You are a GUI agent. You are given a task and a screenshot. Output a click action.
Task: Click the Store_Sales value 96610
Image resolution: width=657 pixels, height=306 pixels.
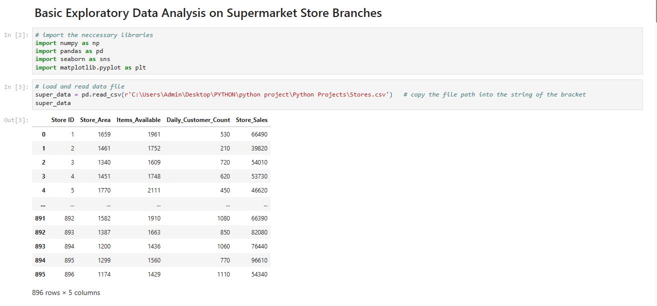pyautogui.click(x=259, y=260)
